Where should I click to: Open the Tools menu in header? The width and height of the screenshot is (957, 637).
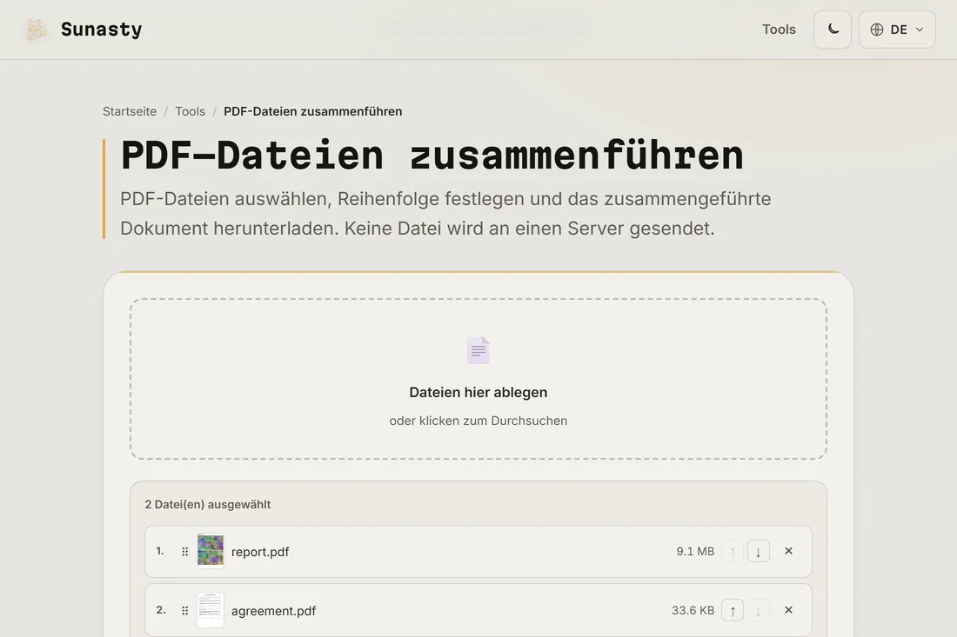tap(779, 30)
